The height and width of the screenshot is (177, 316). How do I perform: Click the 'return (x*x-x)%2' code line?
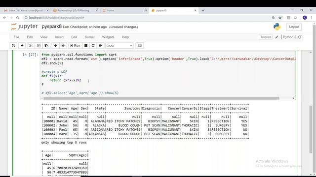65,80
